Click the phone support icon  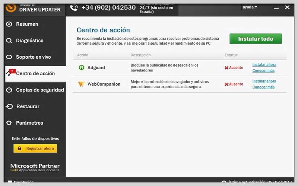(x=74, y=7)
